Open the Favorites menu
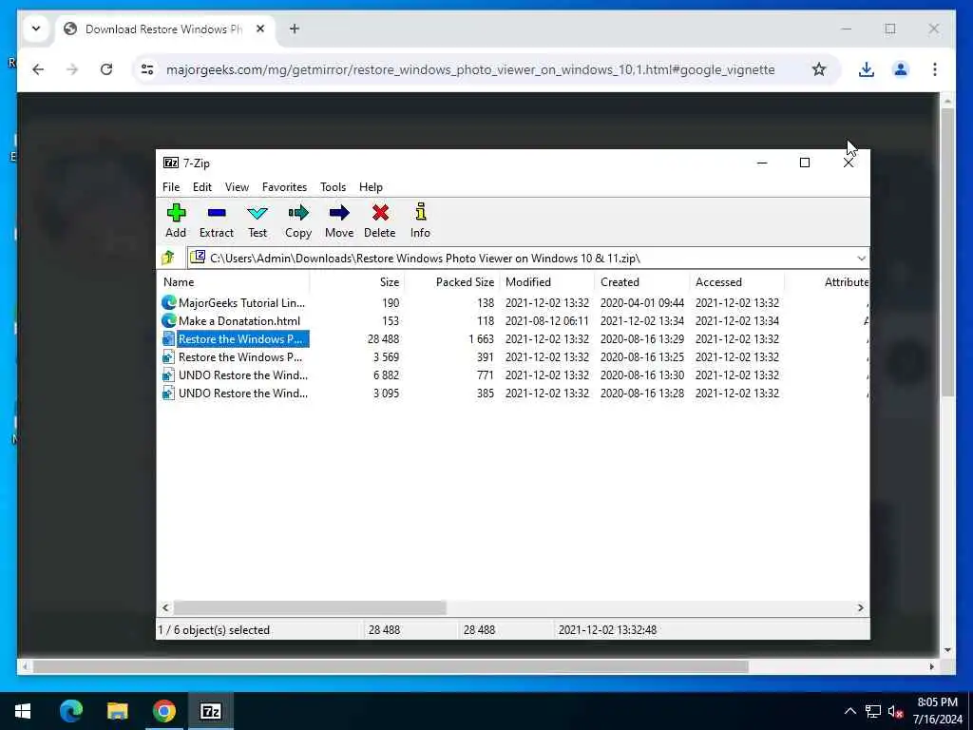The height and width of the screenshot is (730, 973). [284, 187]
